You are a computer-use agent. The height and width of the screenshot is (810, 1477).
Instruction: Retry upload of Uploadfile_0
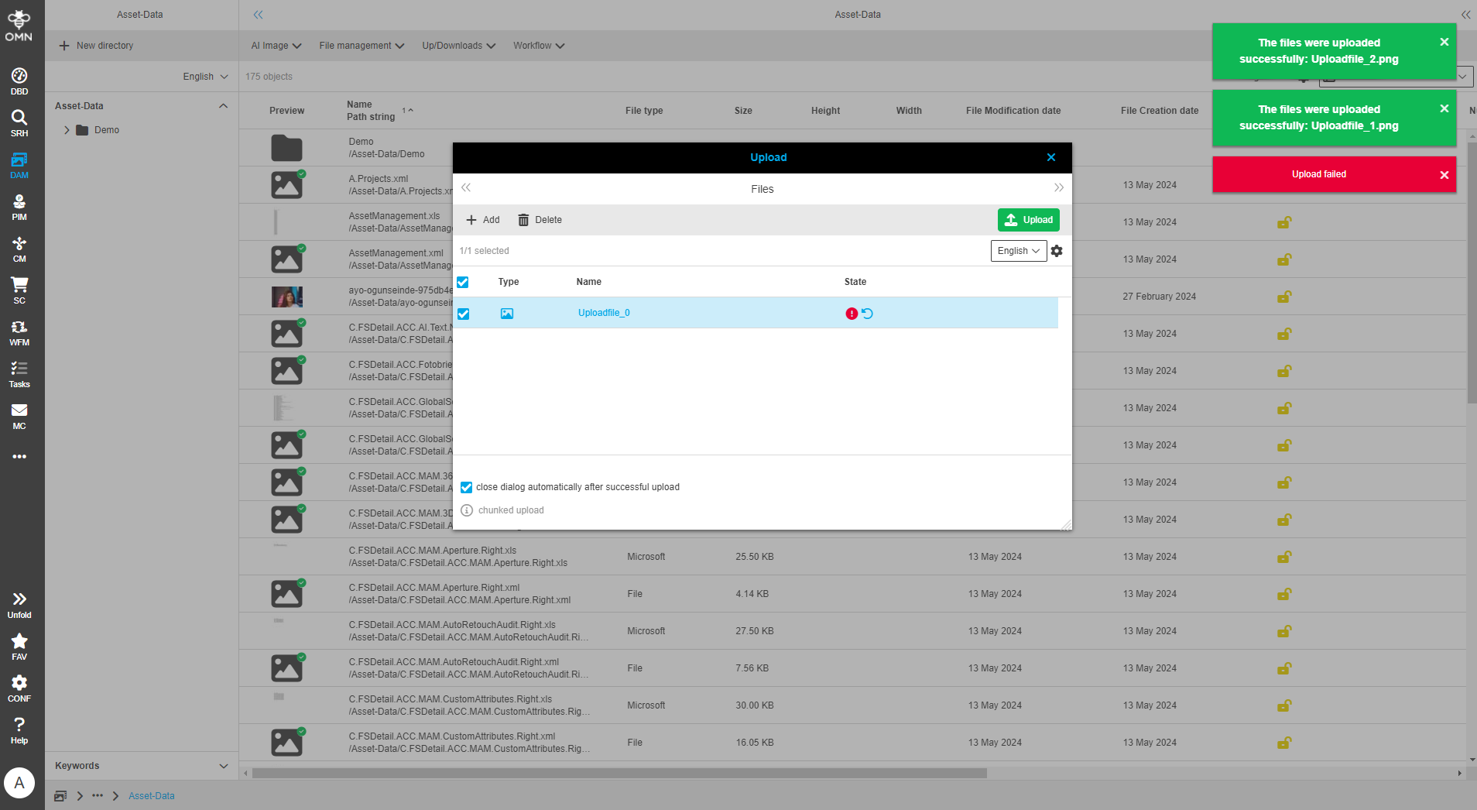(x=868, y=314)
